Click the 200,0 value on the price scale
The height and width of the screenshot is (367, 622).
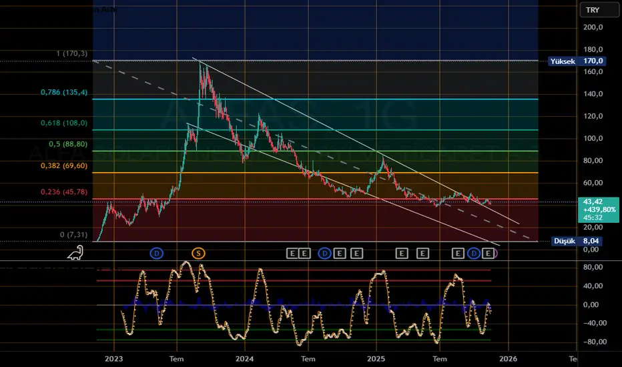593,27
